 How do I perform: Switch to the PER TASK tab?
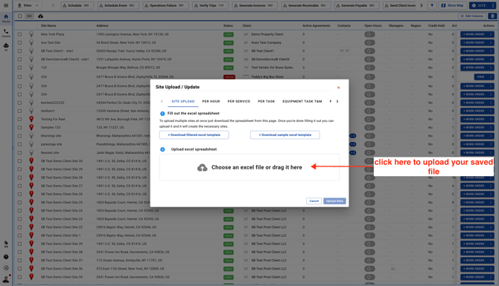click(267, 101)
